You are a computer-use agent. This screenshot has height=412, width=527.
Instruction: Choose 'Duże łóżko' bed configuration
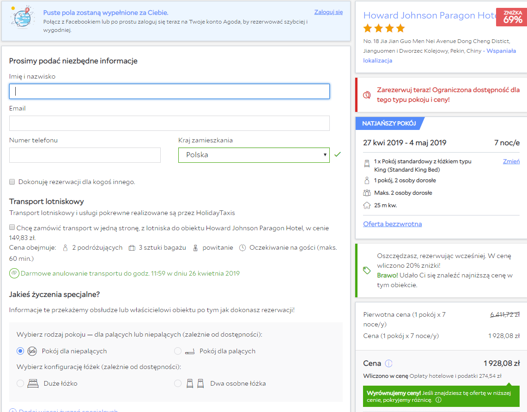coord(20,383)
